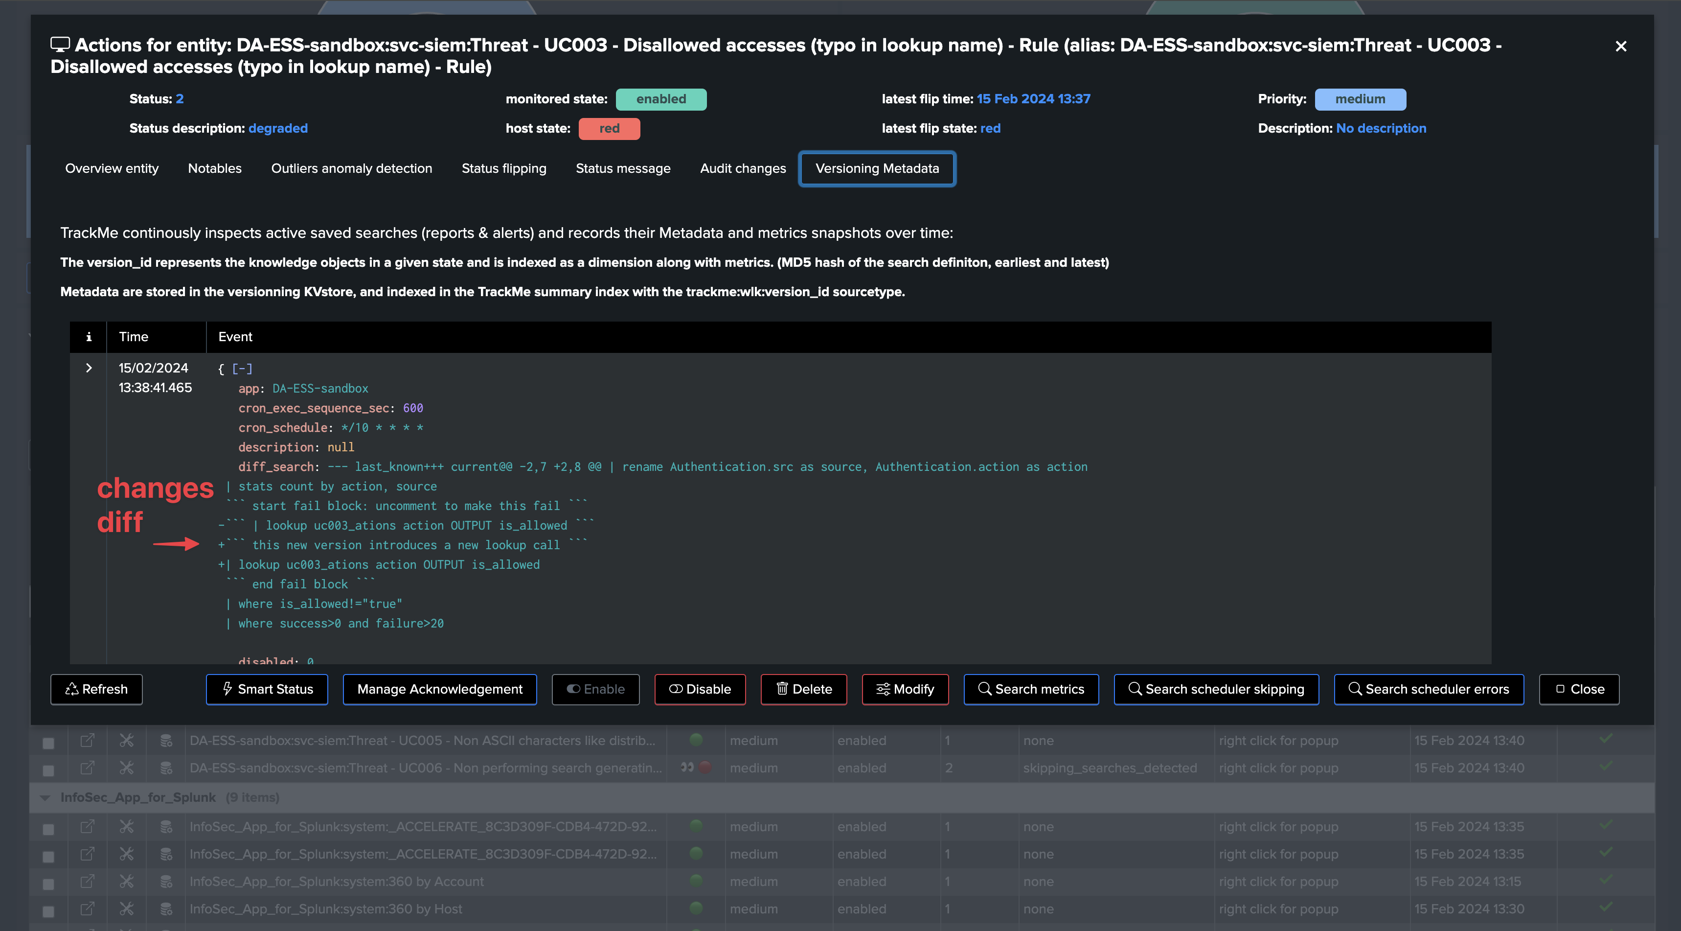
Task: Click the X icon to close the modal
Action: click(x=1621, y=47)
